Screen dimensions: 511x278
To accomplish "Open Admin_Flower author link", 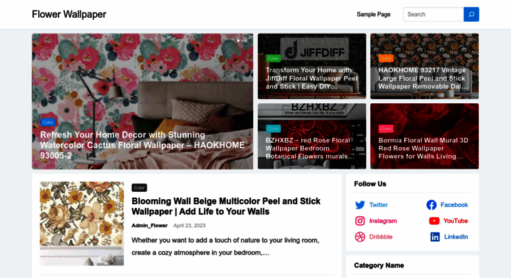I will 149,225.
